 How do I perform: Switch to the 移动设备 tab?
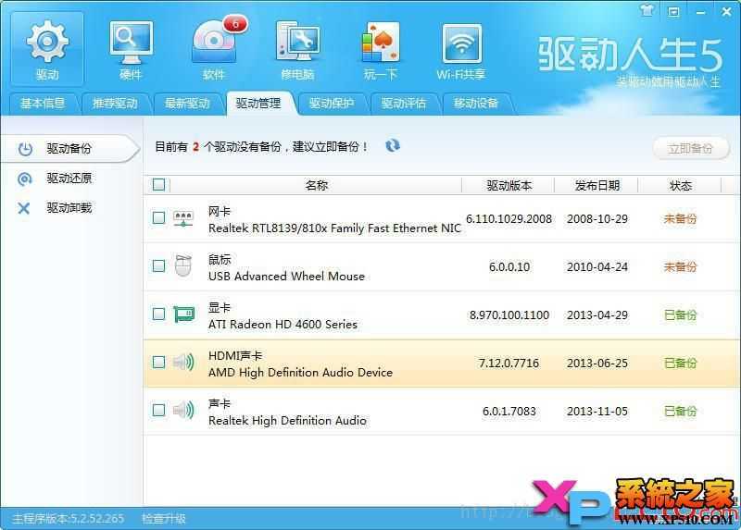click(x=476, y=104)
